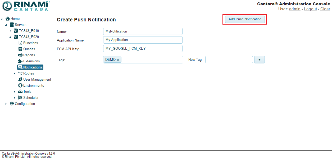Collapse the TC843_E920 server node
This screenshot has height=162, width=332.
[10, 37]
